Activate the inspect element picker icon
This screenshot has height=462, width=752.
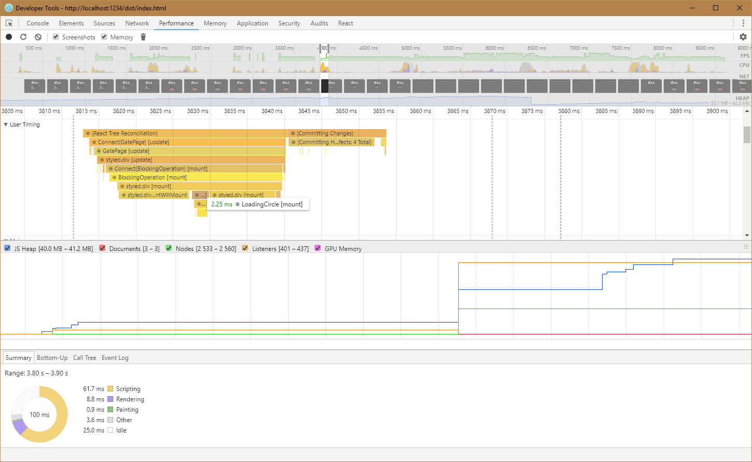coord(9,23)
